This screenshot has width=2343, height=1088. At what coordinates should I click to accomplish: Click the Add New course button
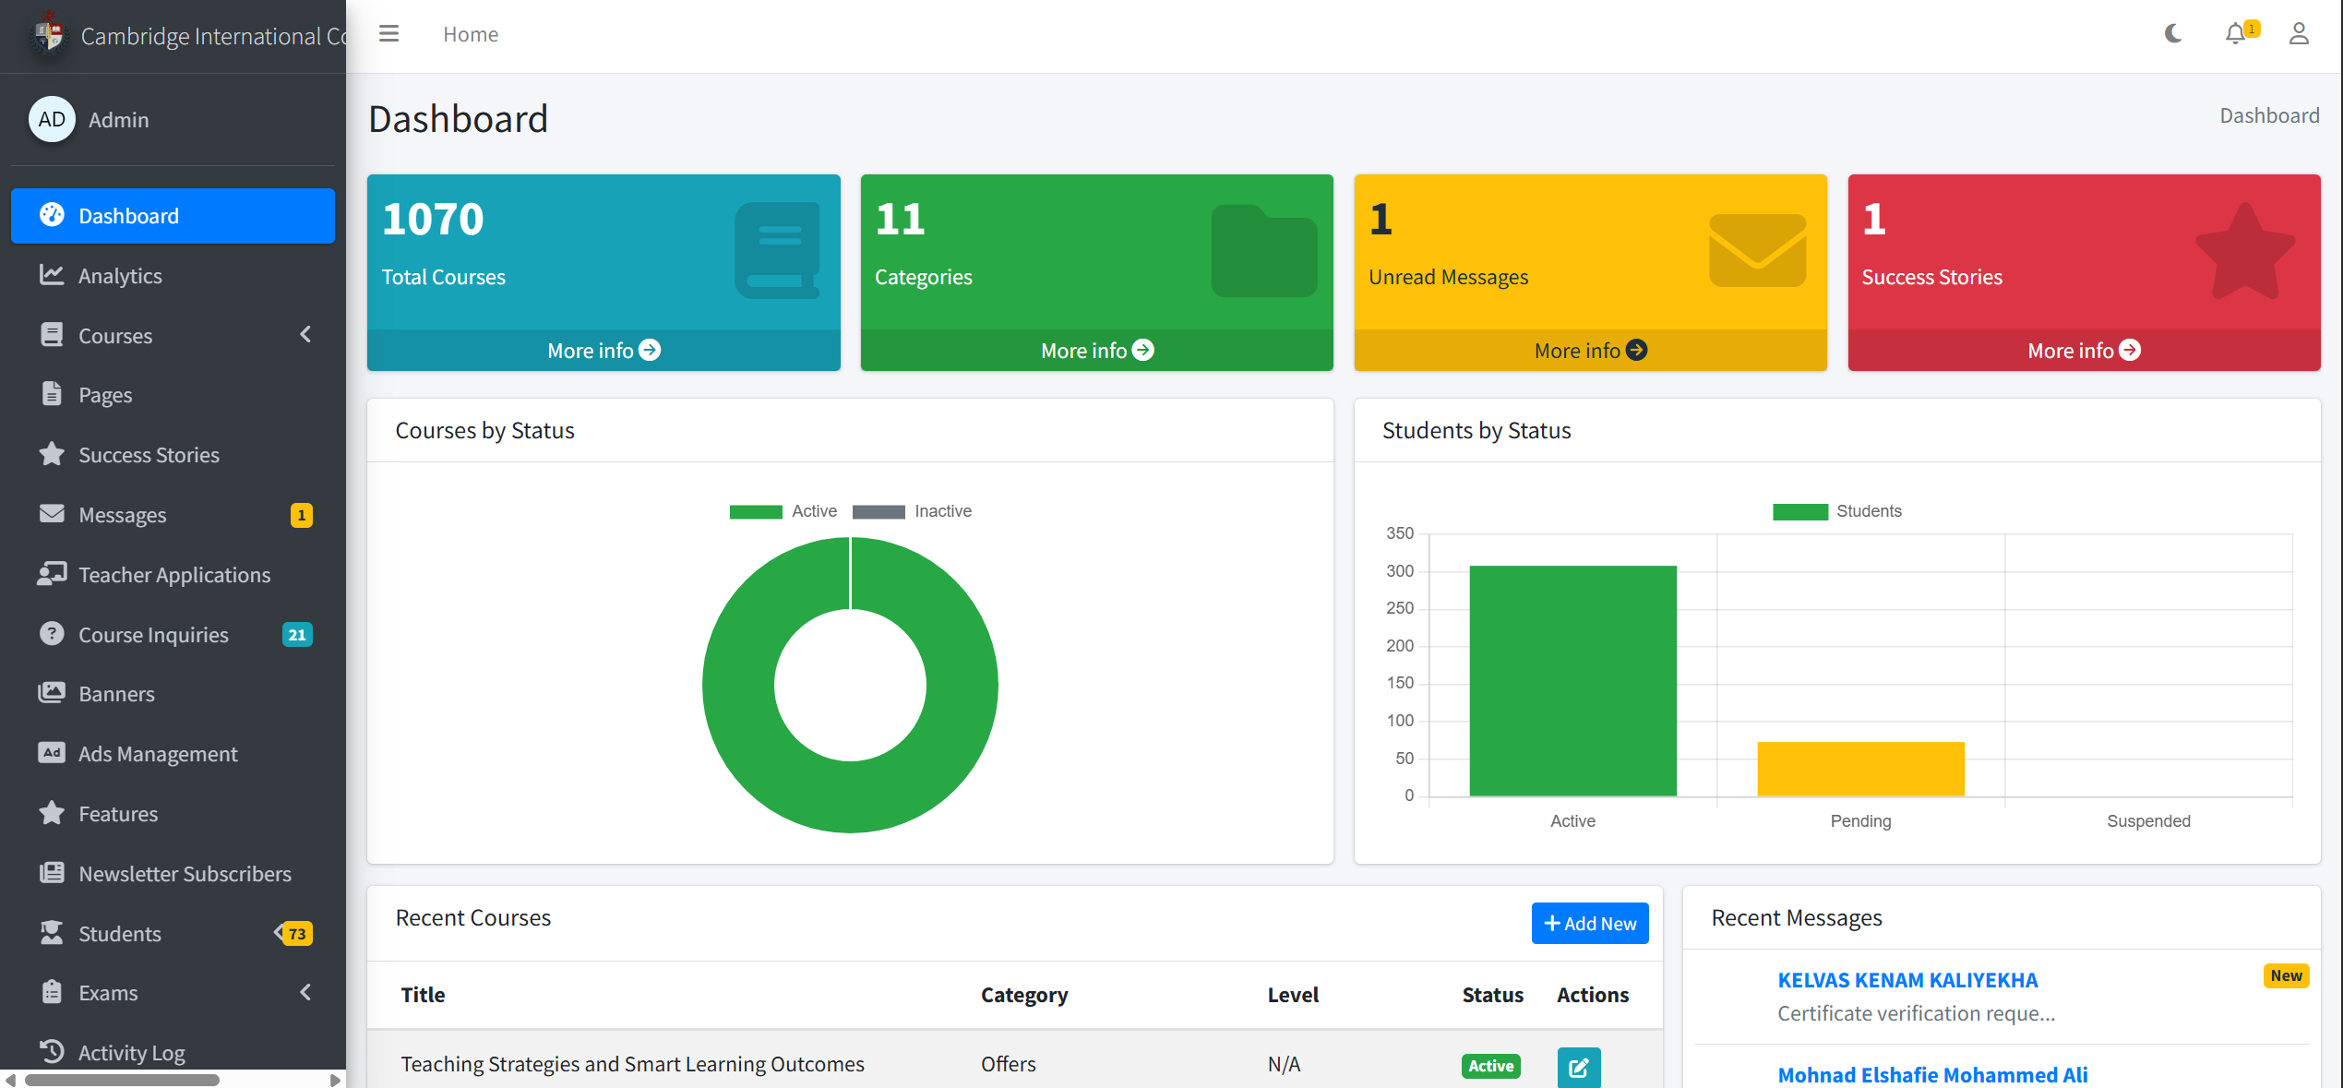coord(1589,923)
